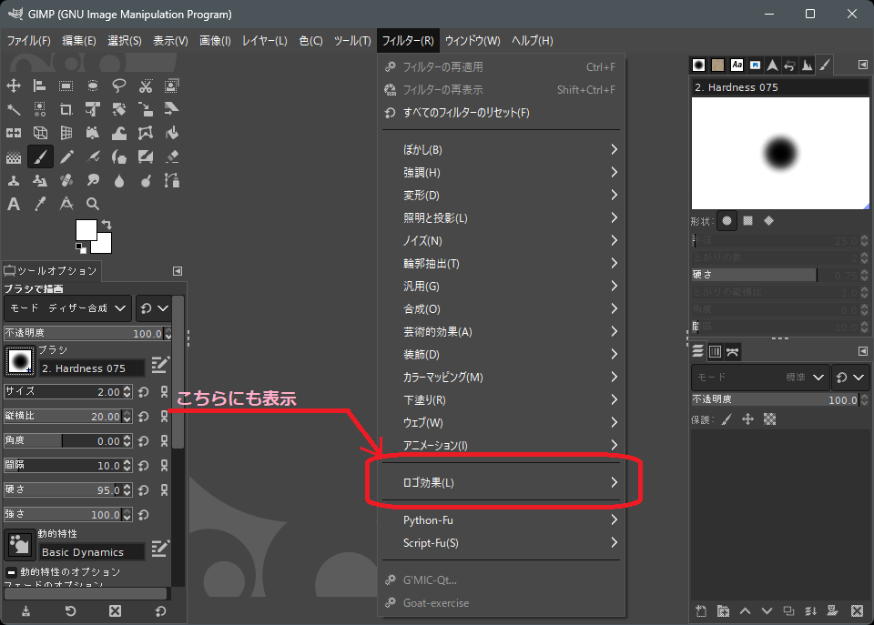The image size is (874, 625).
Task: Select the Zoom magnifier tool
Action: click(x=93, y=204)
